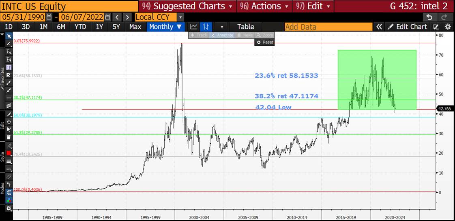Image resolution: width=455 pixels, height=221 pixels.
Task: Open chart settings gear in top toolbar
Action: [x=448, y=27]
